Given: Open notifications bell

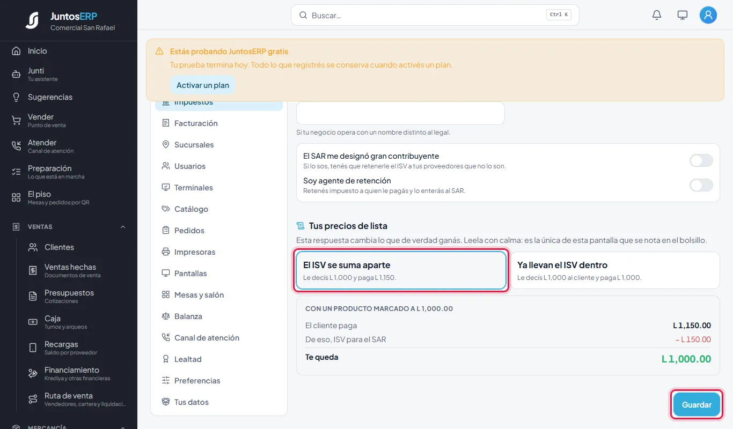Looking at the screenshot, I should (657, 15).
